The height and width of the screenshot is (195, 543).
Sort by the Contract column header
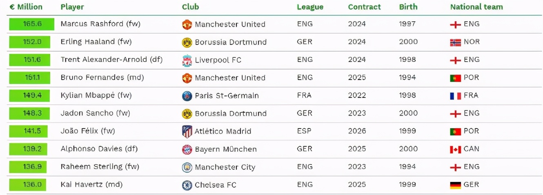[x=364, y=7]
